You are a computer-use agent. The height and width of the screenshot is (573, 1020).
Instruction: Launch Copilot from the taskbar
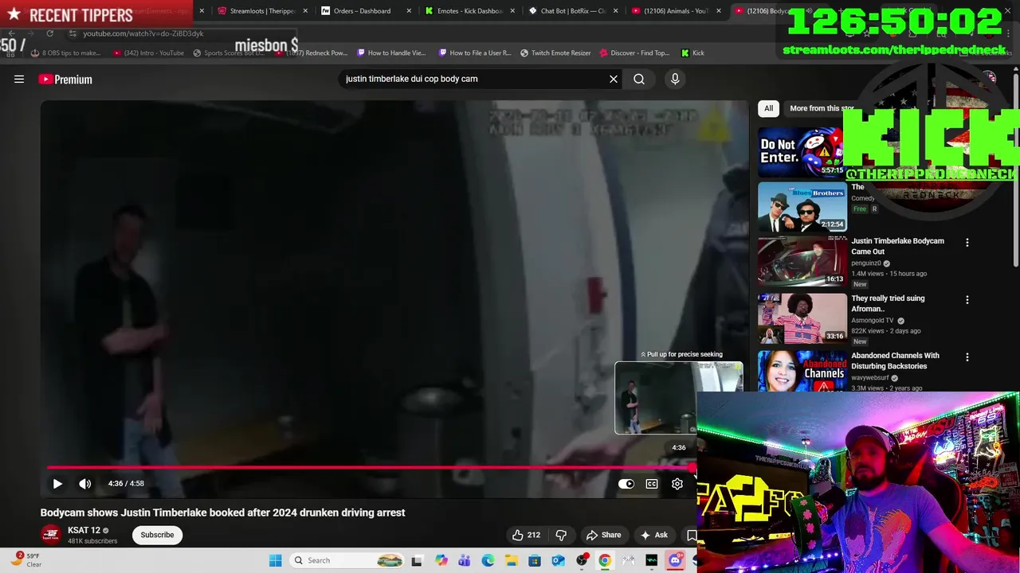[441, 560]
